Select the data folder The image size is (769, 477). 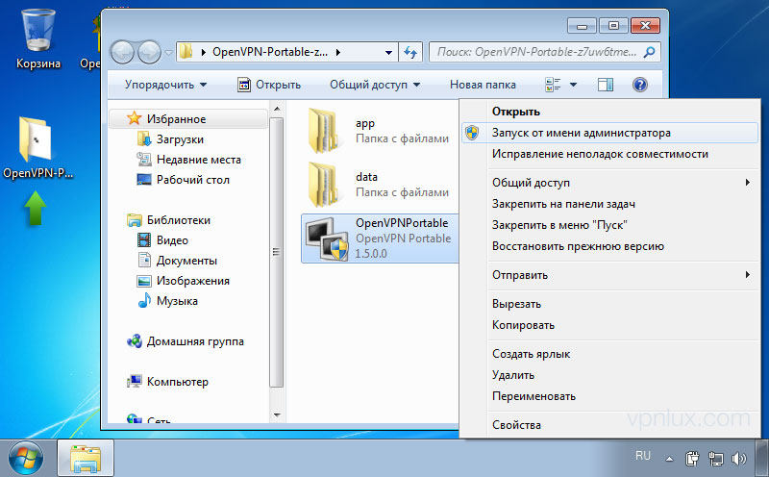(x=379, y=185)
